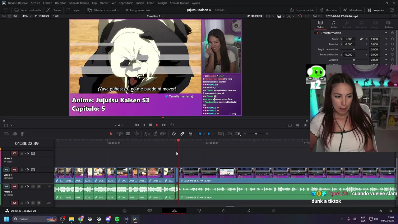Toggle the V1 destination control
The image size is (398, 224).
[7, 170]
